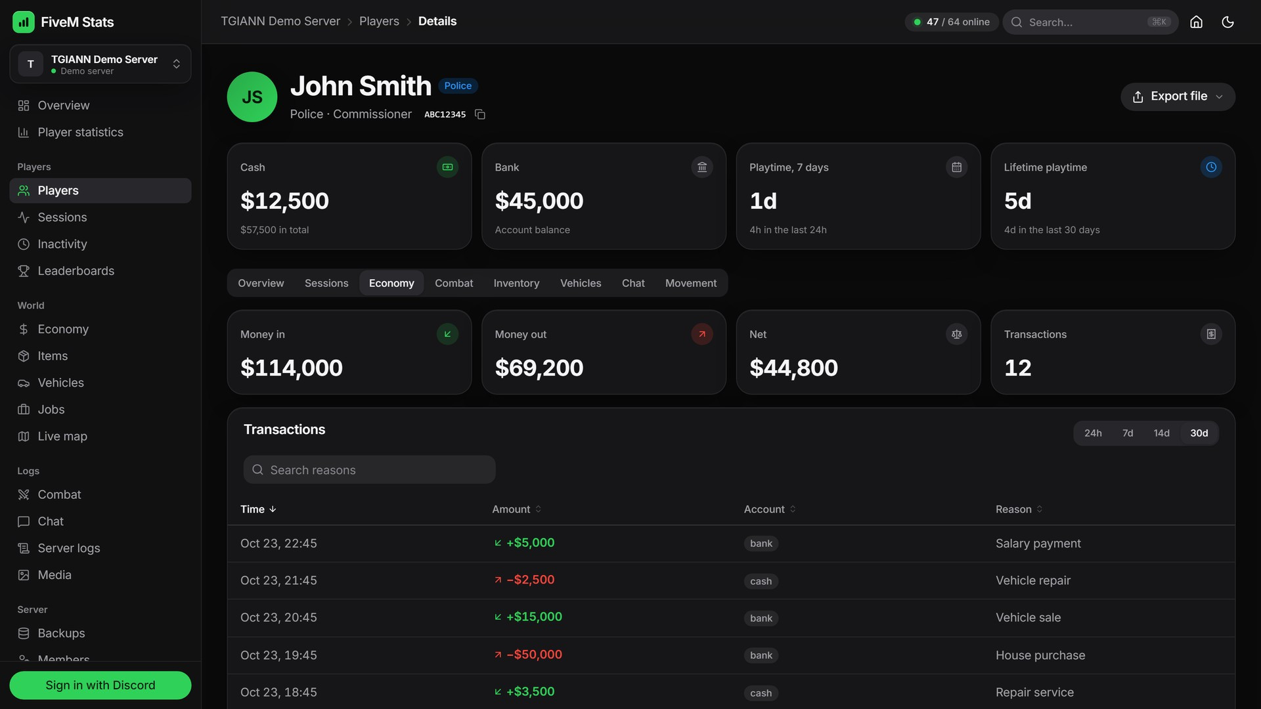Select the 24h time range
Screen dimensions: 1261x709
click(x=1093, y=433)
